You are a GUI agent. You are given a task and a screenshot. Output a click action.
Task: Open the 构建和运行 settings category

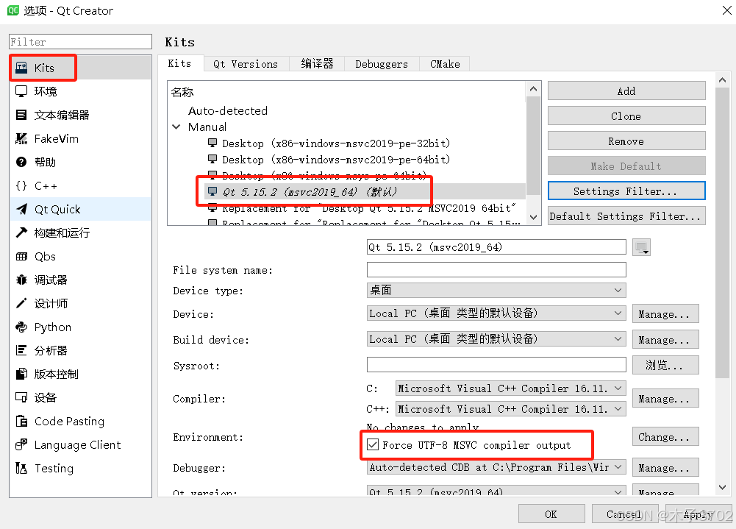click(80, 232)
